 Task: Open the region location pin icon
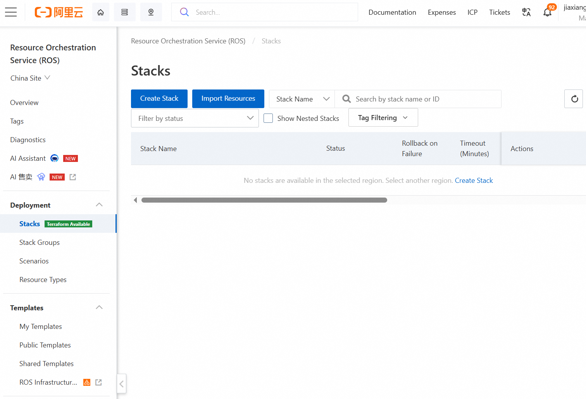[151, 12]
